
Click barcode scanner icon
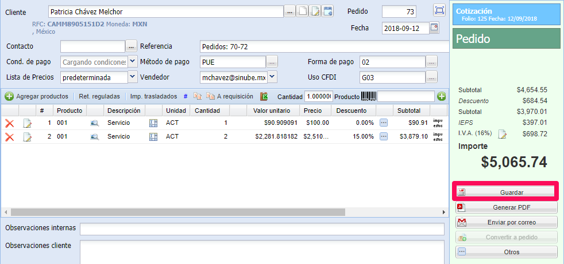pos(369,96)
